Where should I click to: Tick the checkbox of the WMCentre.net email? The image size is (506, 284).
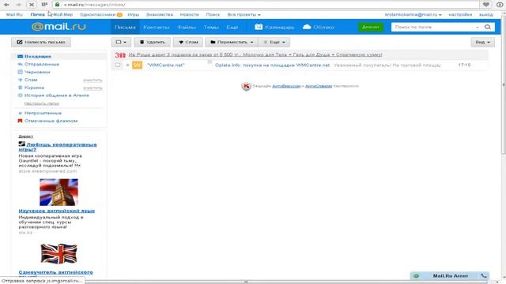click(x=118, y=65)
